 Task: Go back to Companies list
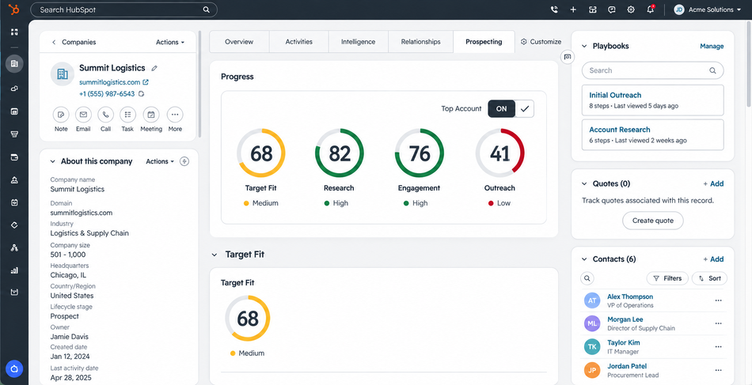(x=74, y=42)
